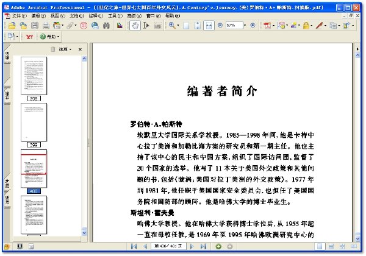Switch to Continuous Facing layout in the status bar

pos(342,246)
